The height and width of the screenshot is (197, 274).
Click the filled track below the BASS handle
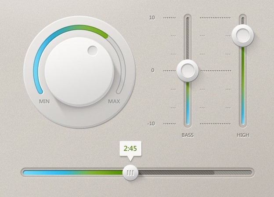pyautogui.click(x=187, y=103)
